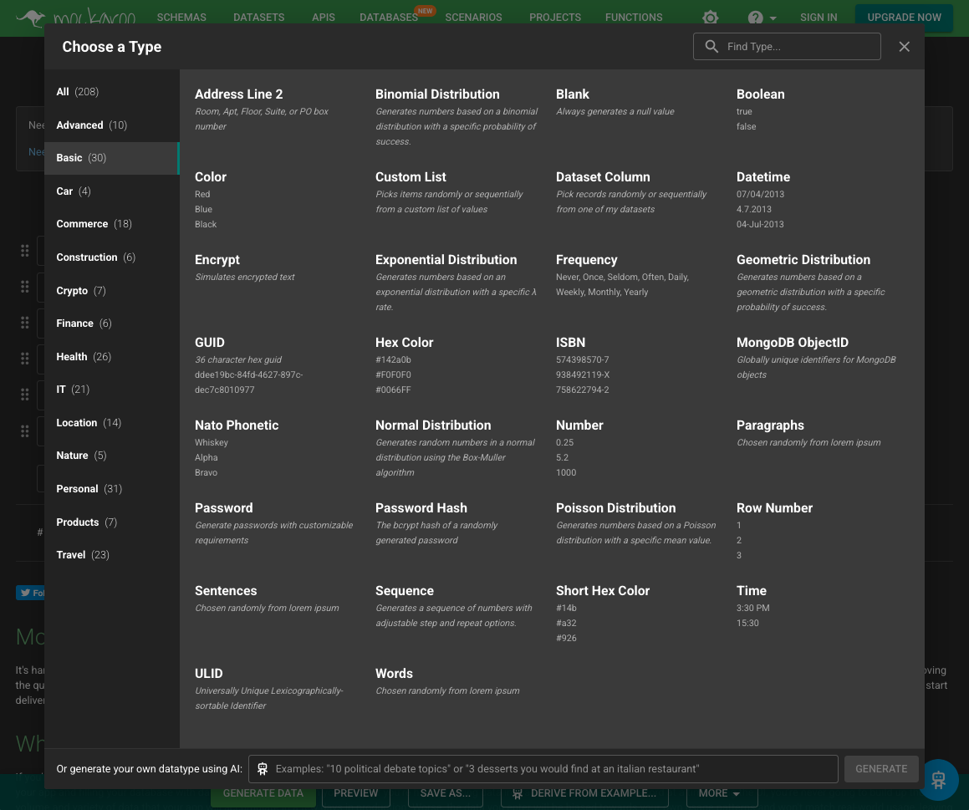969x810 pixels.
Task: Select the All category in sidebar
Action: click(77, 92)
